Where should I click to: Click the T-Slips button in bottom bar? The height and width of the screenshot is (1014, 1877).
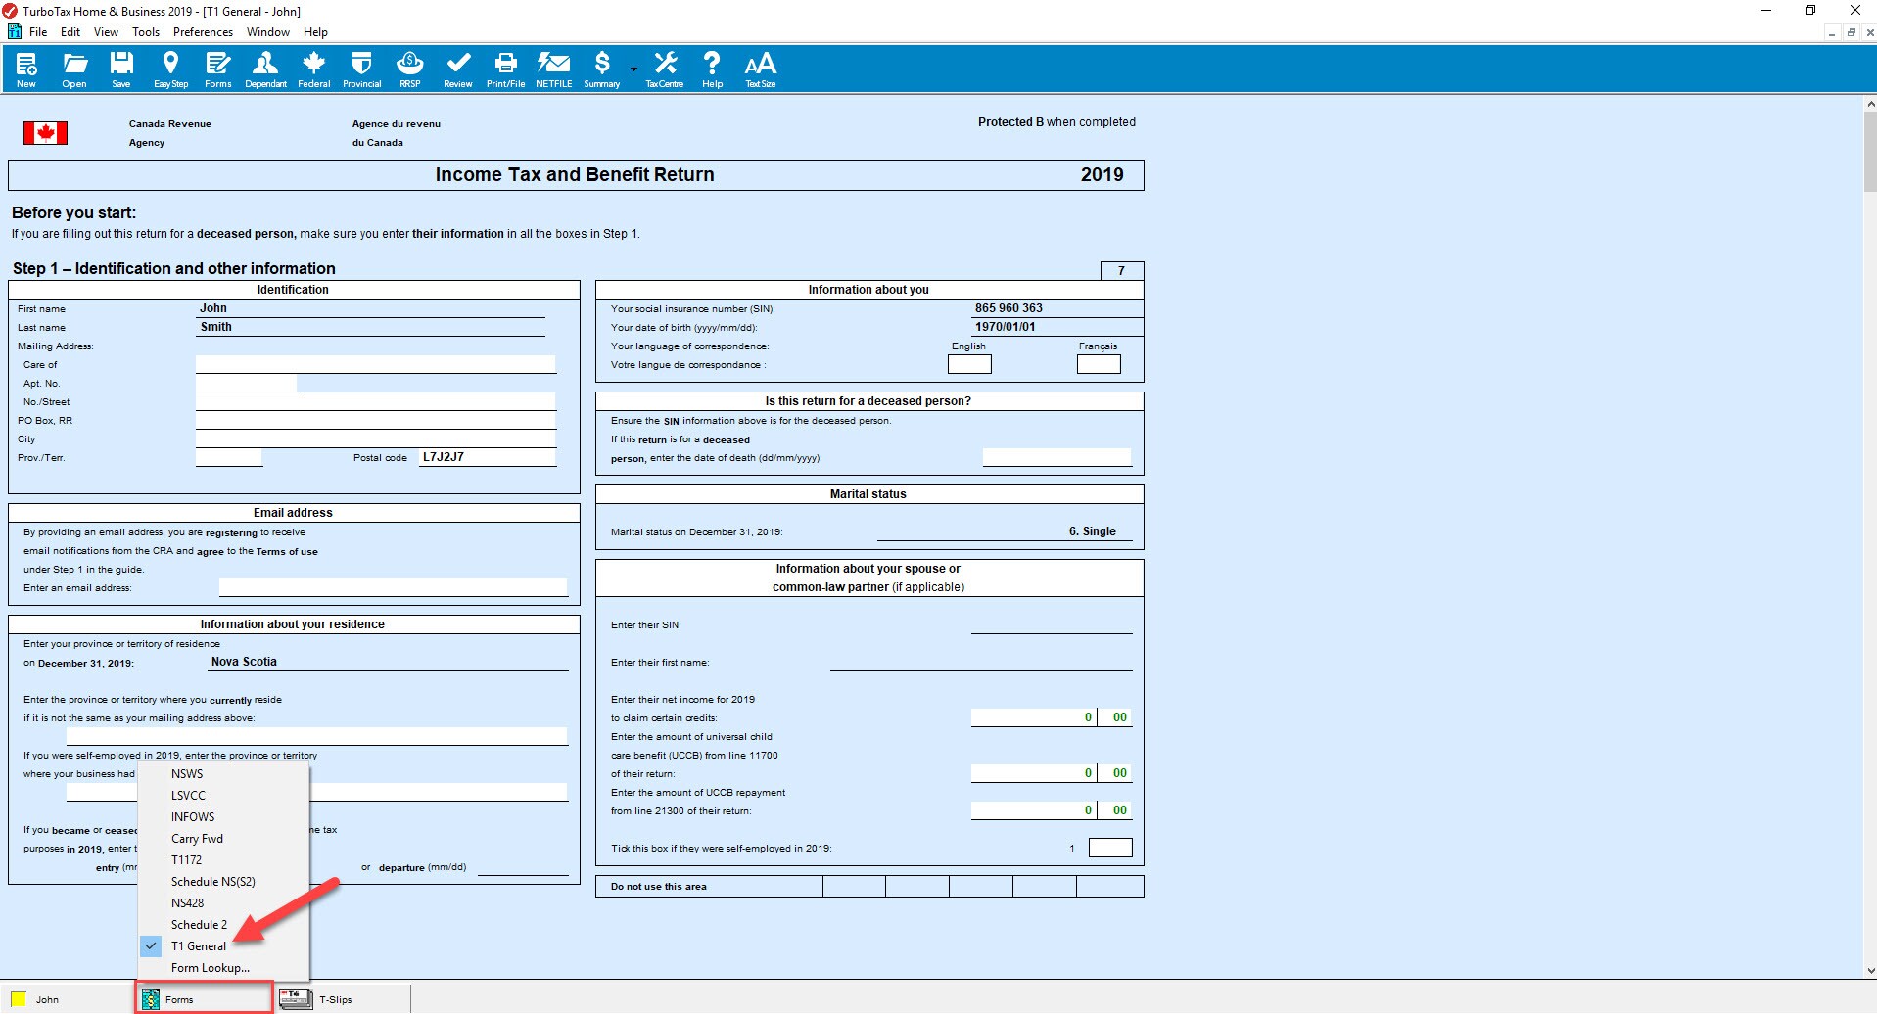(341, 998)
